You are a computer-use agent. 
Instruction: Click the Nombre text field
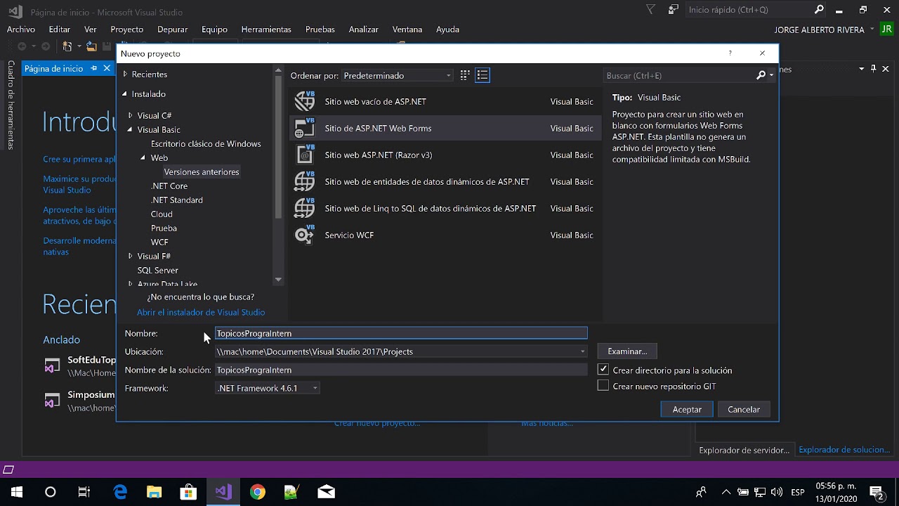[x=401, y=333]
